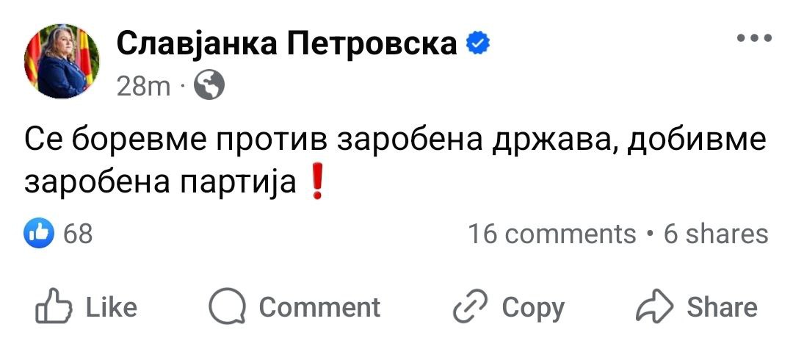View the 6 shares list
This screenshot has width=793, height=349.
(716, 234)
